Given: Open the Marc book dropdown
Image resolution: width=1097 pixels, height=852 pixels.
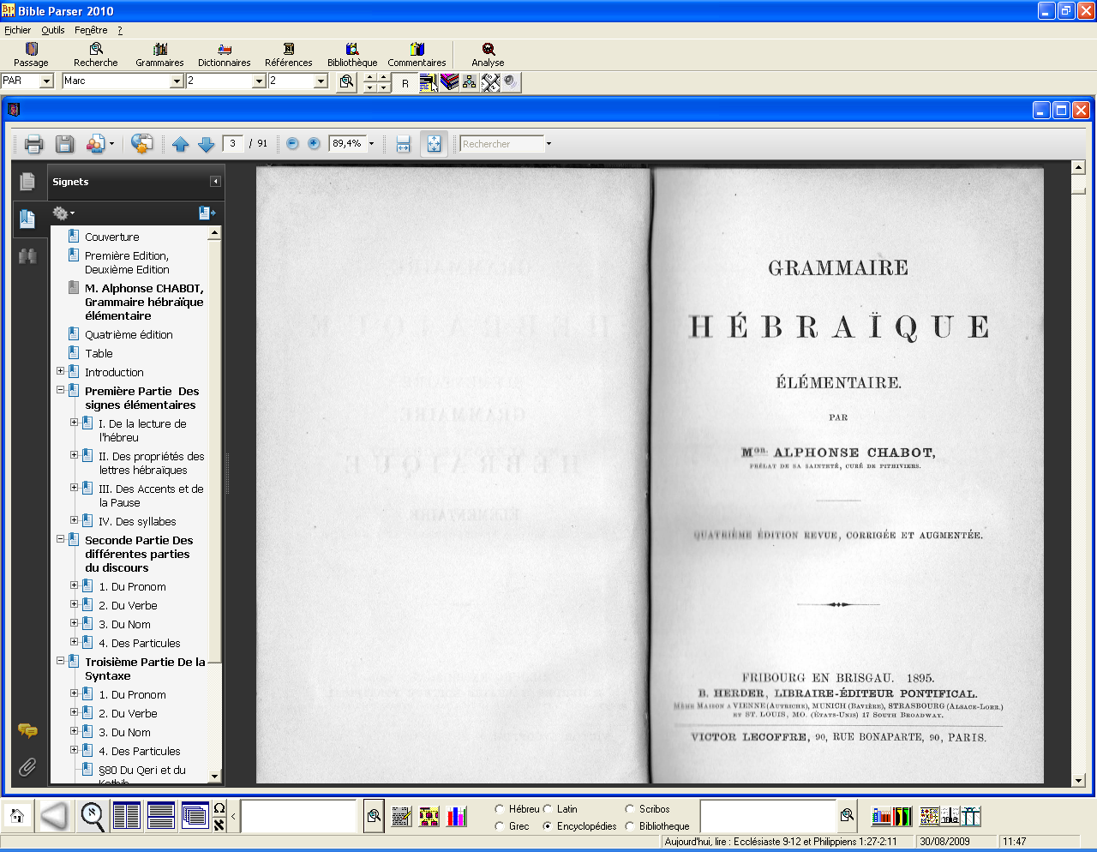Looking at the screenshot, I should pos(177,81).
